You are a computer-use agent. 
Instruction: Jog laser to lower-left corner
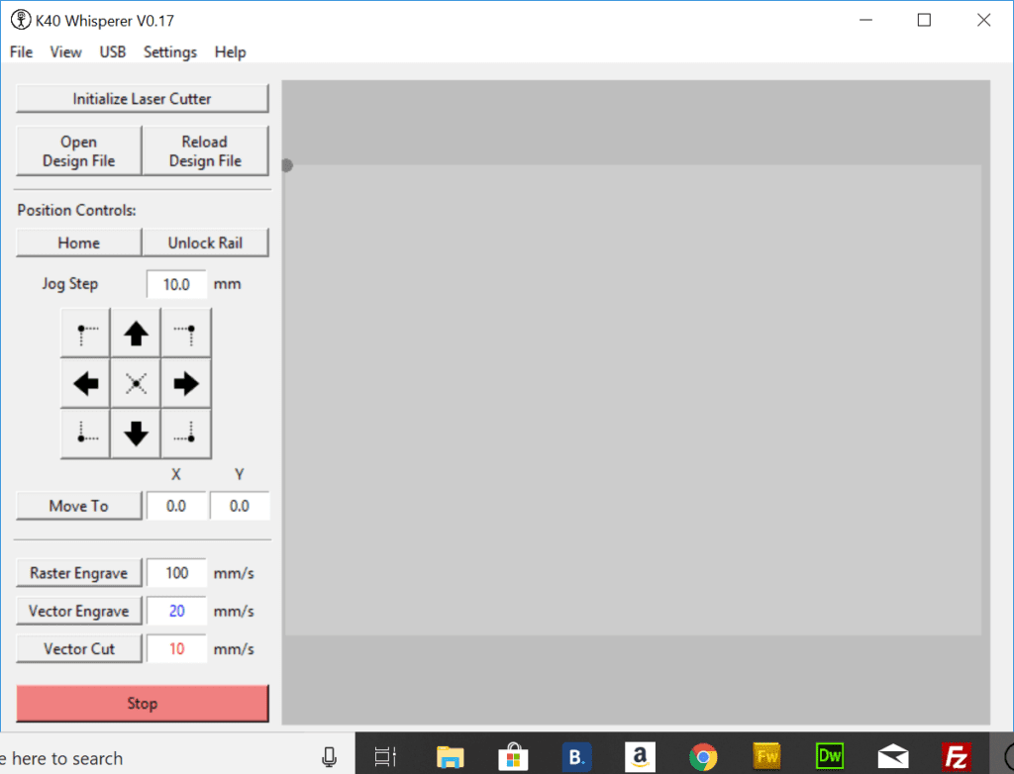(x=85, y=434)
